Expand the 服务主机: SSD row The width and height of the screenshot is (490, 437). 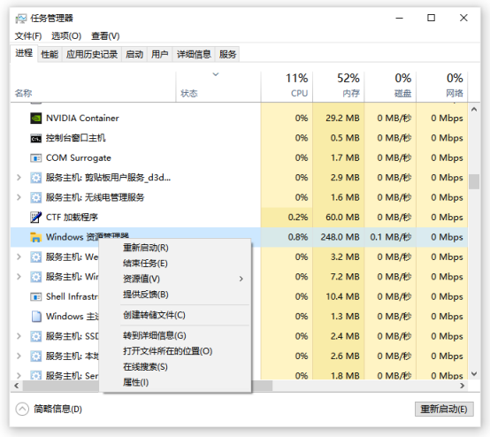(x=19, y=336)
